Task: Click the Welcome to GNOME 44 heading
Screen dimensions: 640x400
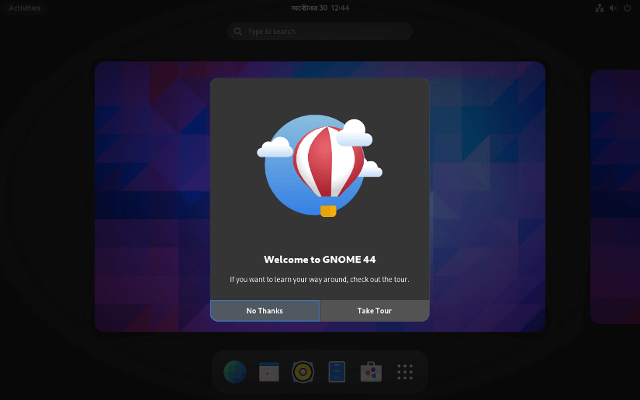Action: 320,260
